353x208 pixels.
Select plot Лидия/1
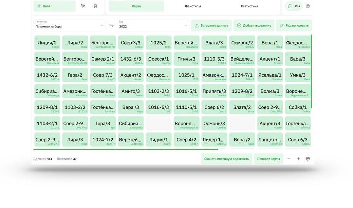click(x=159, y=140)
